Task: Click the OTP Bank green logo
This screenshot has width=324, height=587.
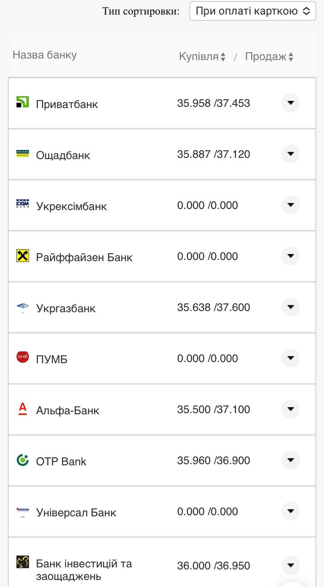Action: [22, 460]
